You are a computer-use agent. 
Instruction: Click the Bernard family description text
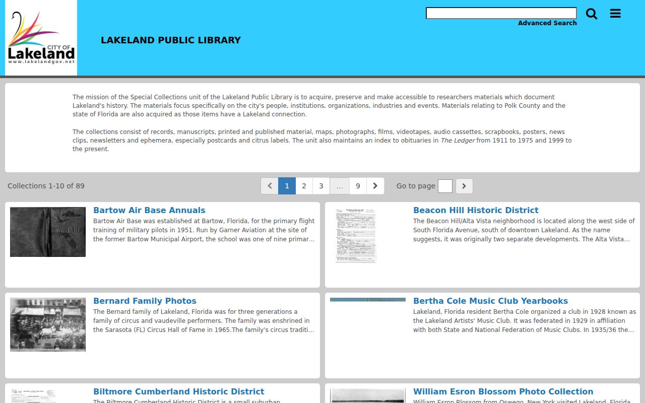204,321
